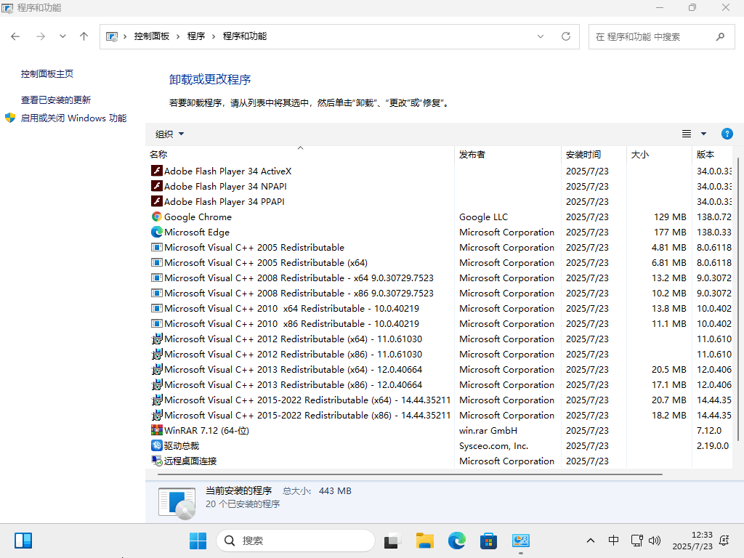This screenshot has height=558, width=744.
Task: Click the input method 中 indicator
Action: tap(613, 541)
